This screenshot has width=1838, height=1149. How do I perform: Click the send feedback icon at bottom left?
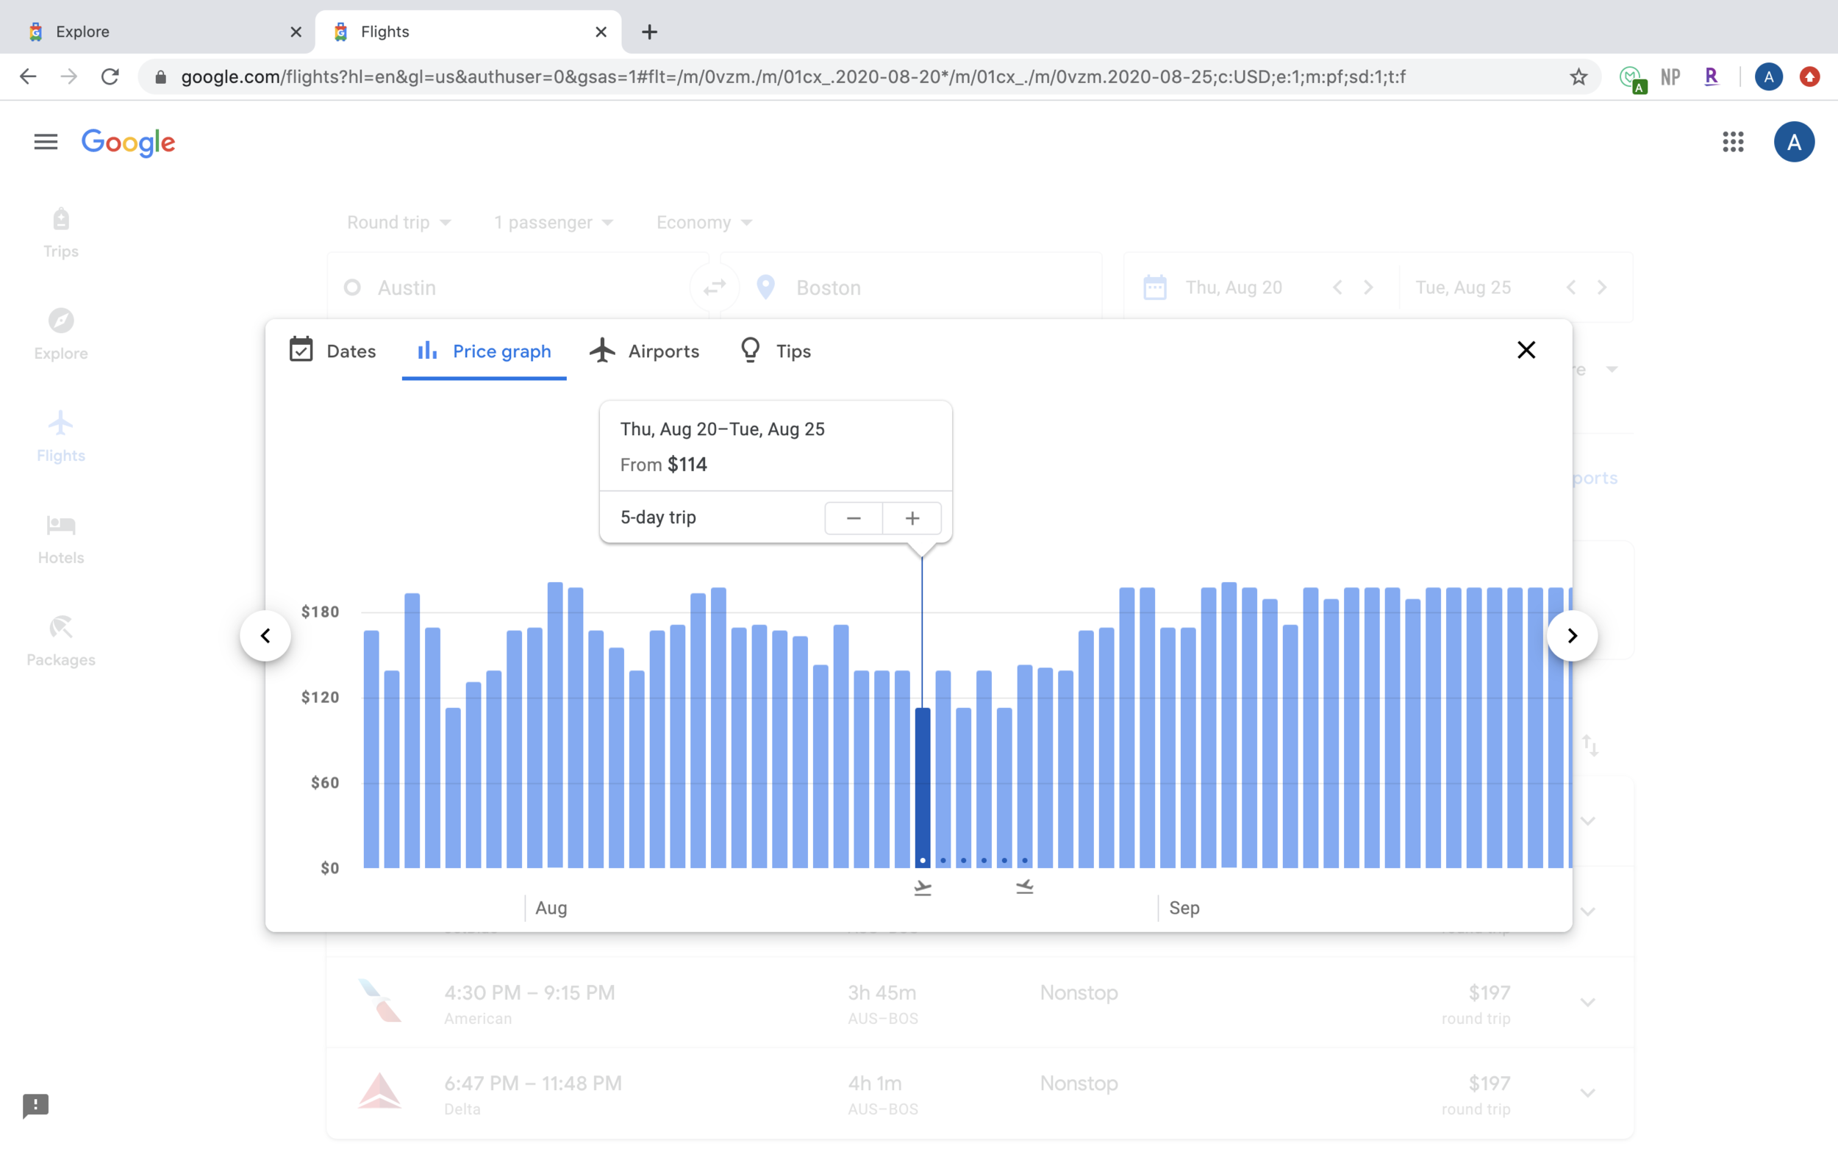coord(36,1106)
